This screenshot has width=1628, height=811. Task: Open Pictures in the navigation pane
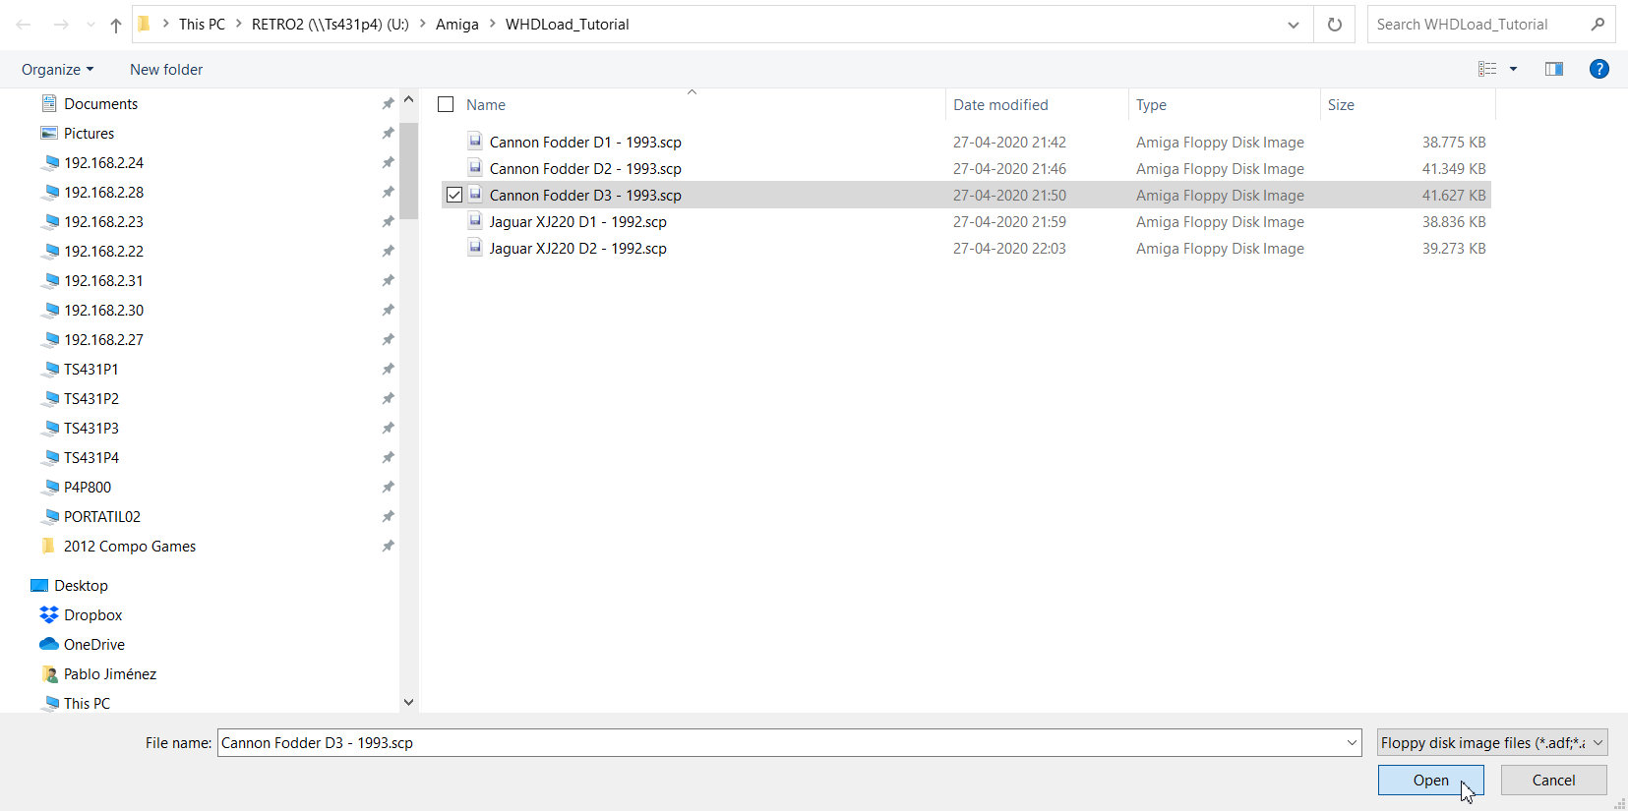89,134
